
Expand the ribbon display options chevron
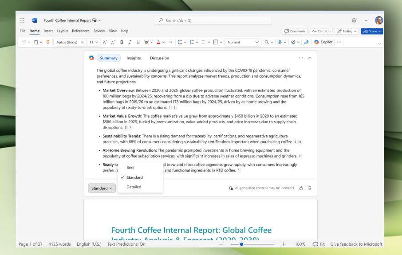[379, 43]
